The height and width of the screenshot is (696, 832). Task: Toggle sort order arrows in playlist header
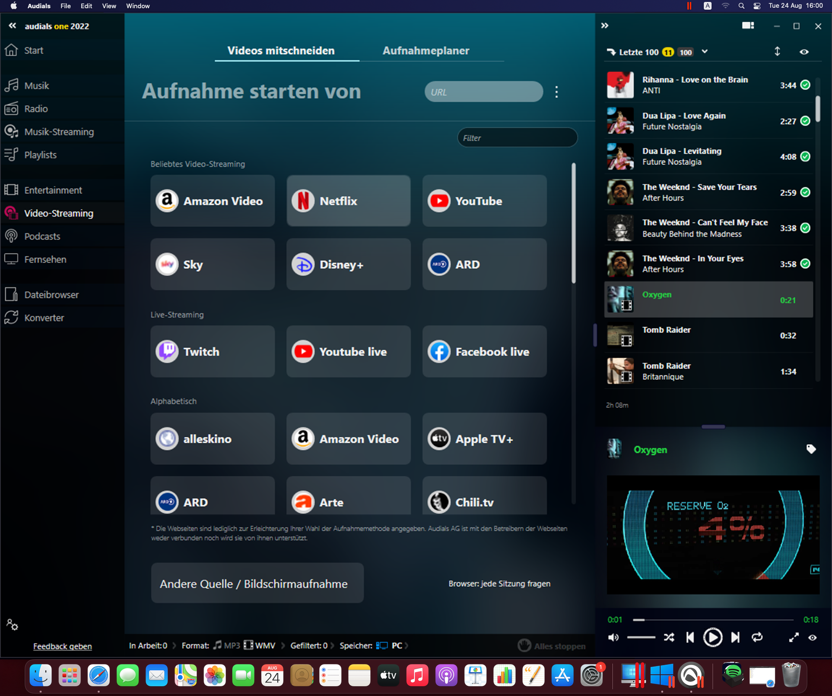click(777, 51)
